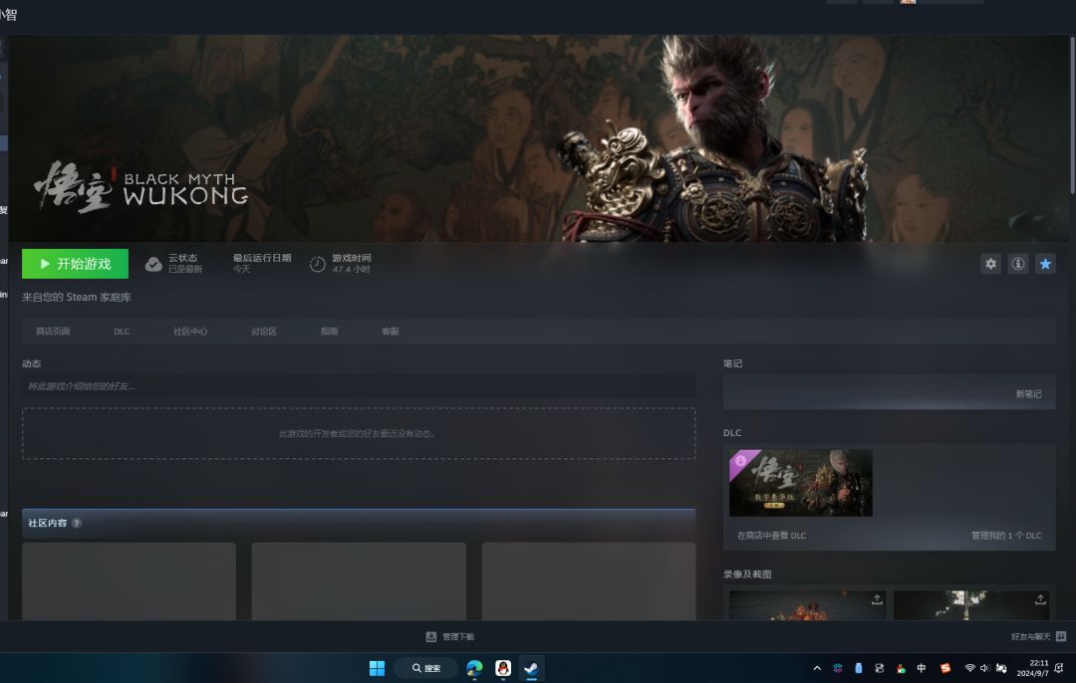Open game info icon

(1017, 263)
